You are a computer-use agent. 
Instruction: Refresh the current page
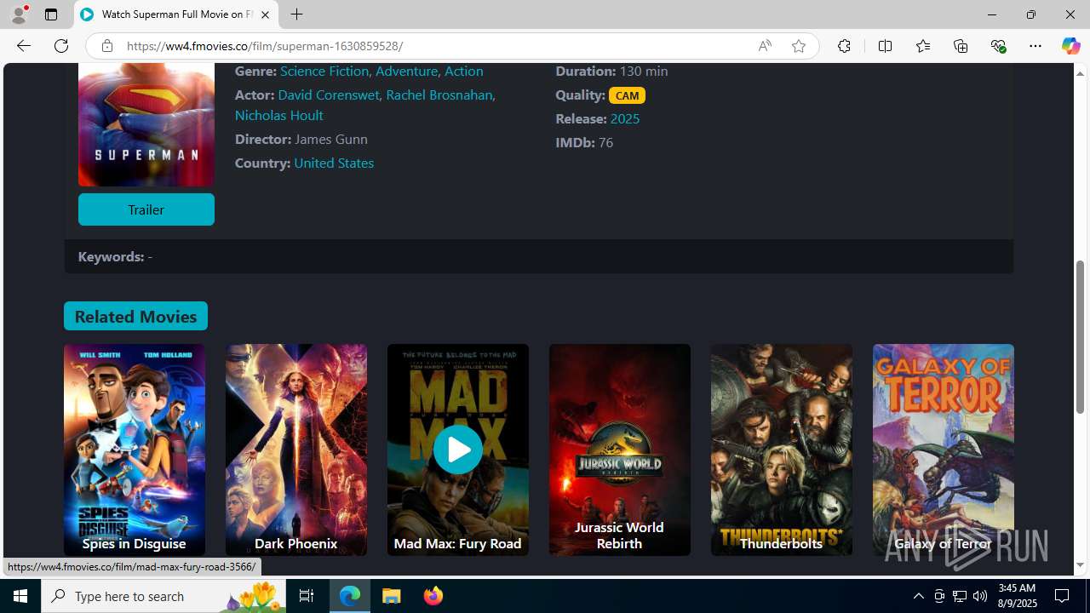pos(61,46)
